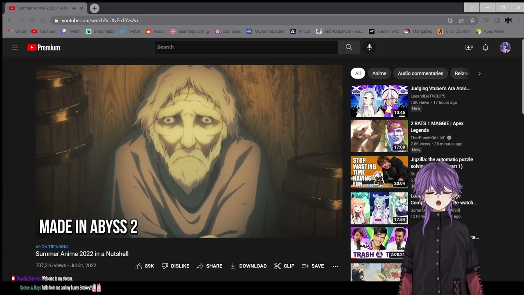Open the YouTube guide hamburger menu
This screenshot has width=524, height=295.
pyautogui.click(x=15, y=47)
